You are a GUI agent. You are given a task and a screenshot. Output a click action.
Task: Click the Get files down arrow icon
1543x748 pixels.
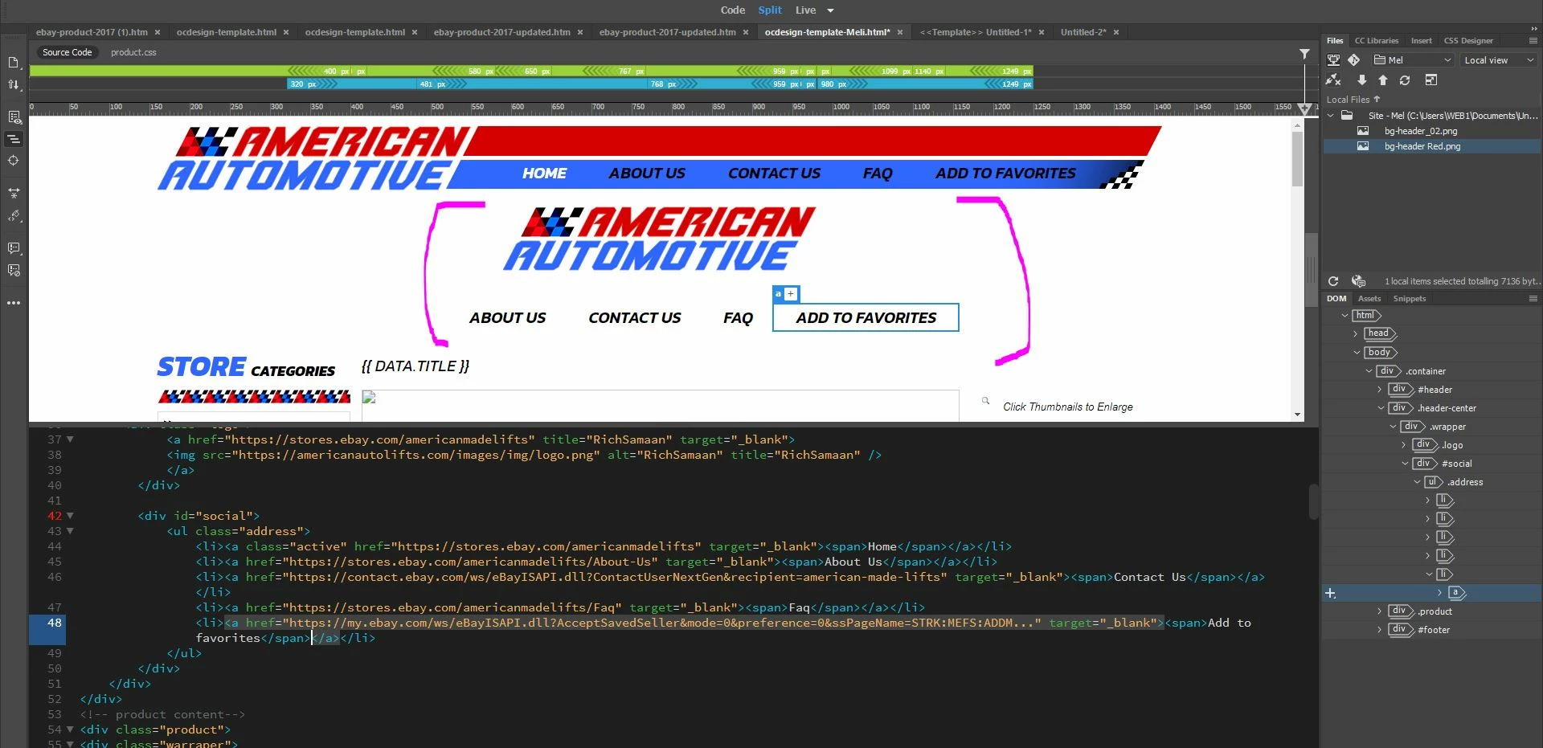(1362, 80)
